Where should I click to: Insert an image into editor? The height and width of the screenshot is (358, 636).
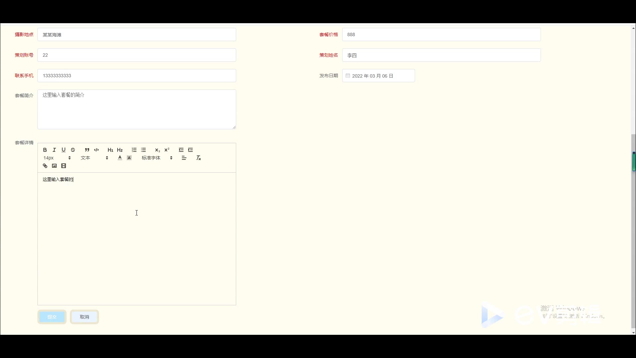54,166
